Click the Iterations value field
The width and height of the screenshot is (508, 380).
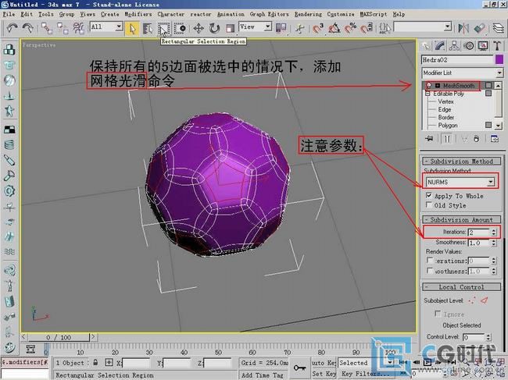click(480, 232)
